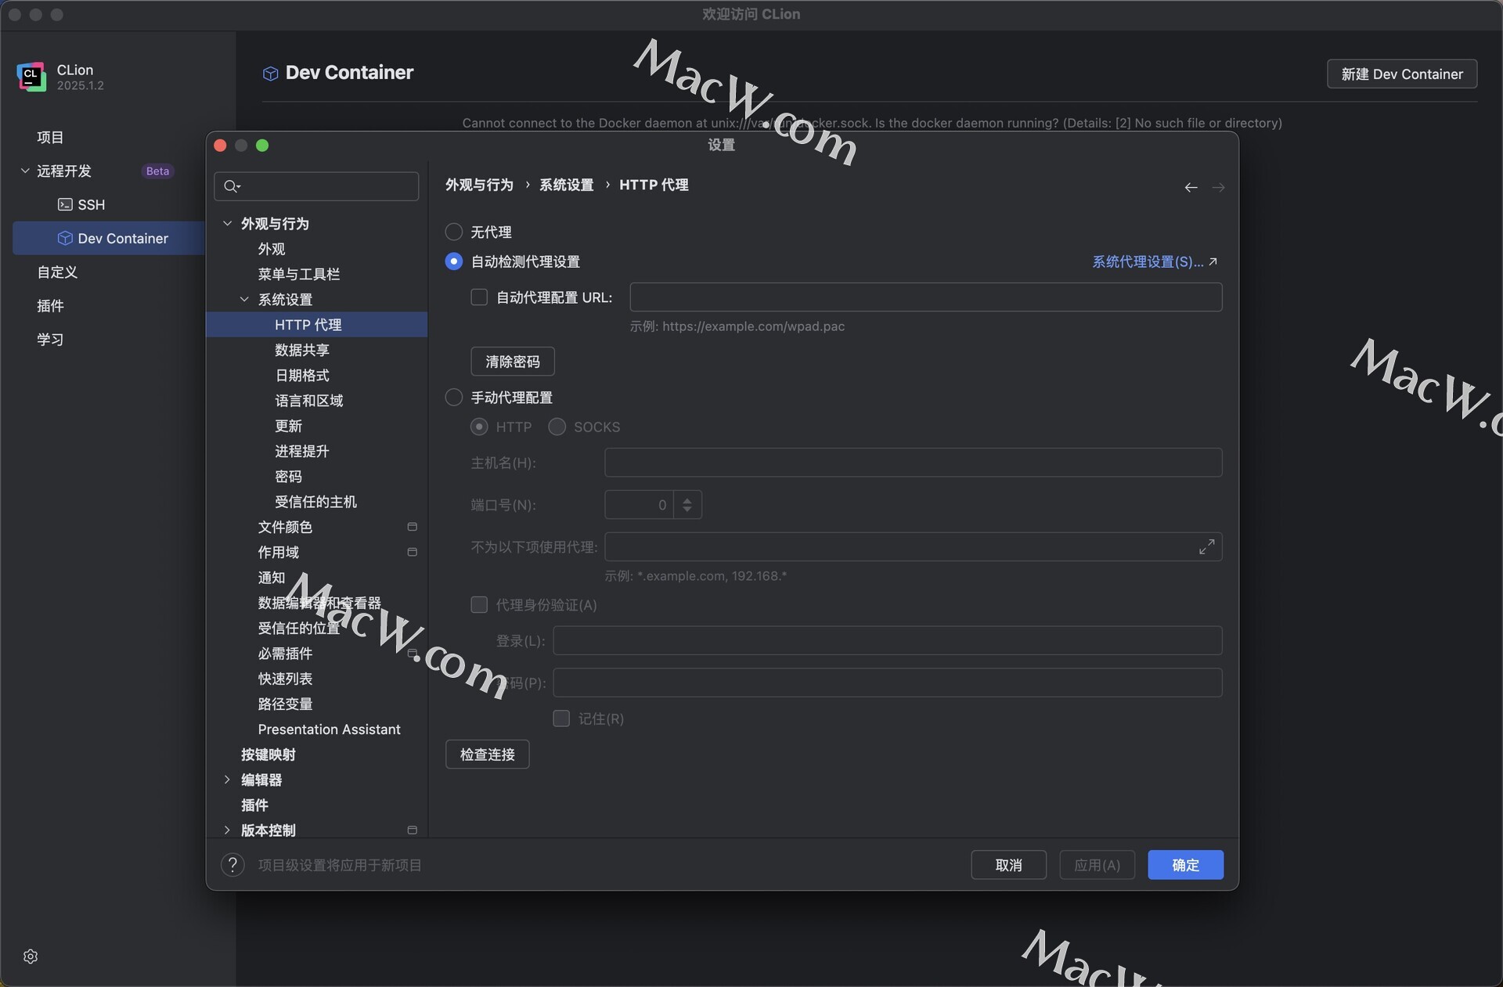Image resolution: width=1503 pixels, height=987 pixels.
Task: Click the 主机名 input field
Action: 913,463
